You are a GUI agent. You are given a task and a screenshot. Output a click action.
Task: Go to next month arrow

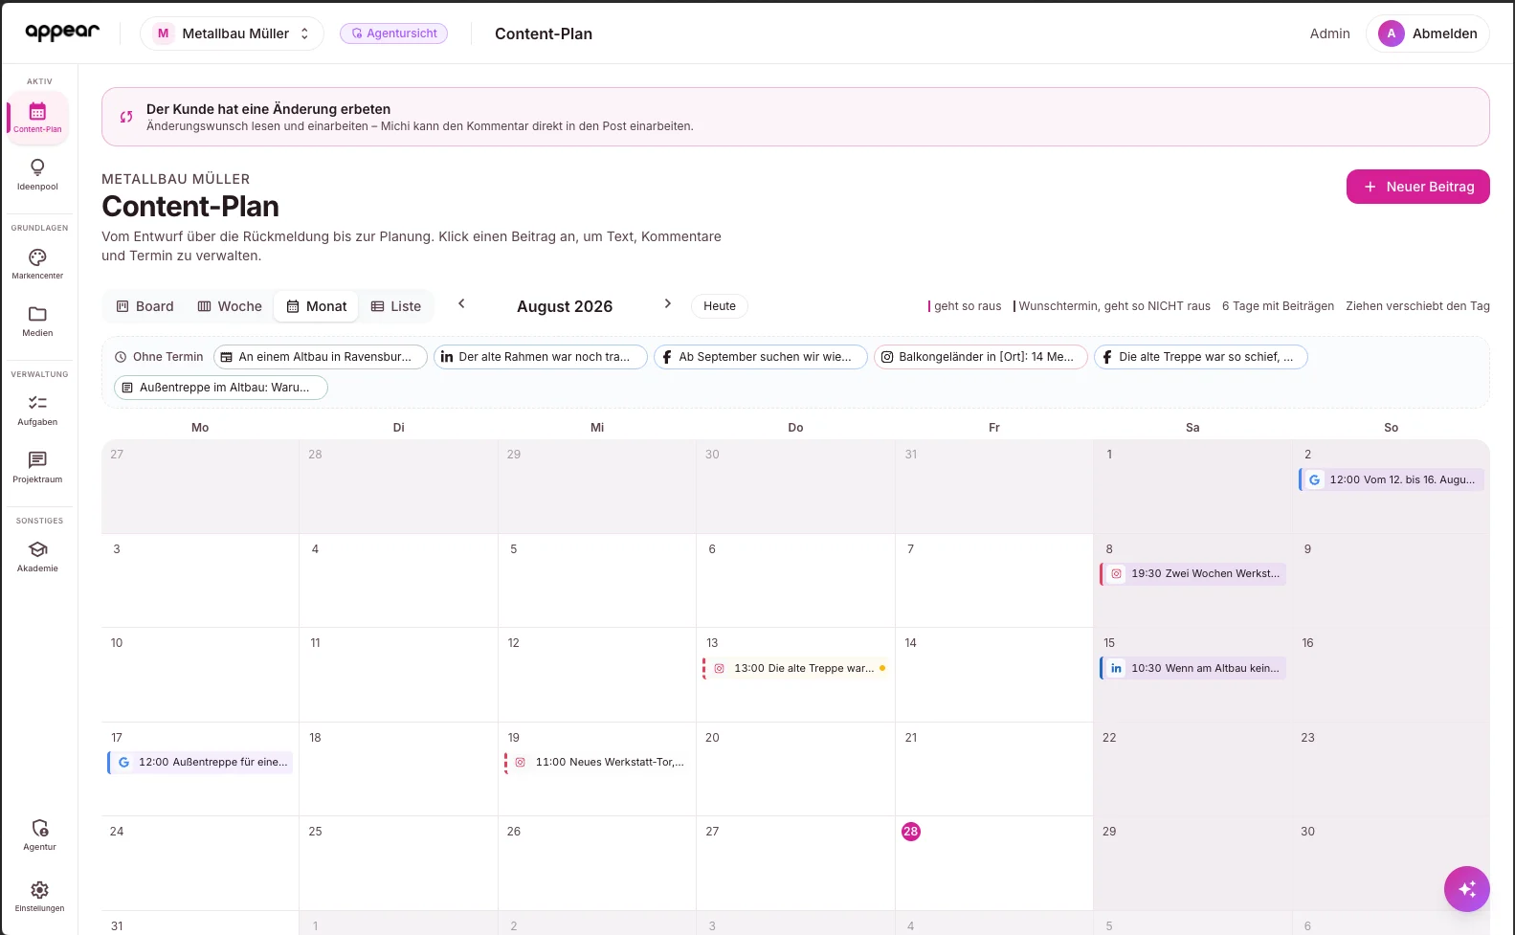pyautogui.click(x=668, y=303)
